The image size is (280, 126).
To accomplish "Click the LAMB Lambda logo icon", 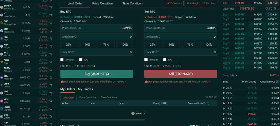I will 2,109.
